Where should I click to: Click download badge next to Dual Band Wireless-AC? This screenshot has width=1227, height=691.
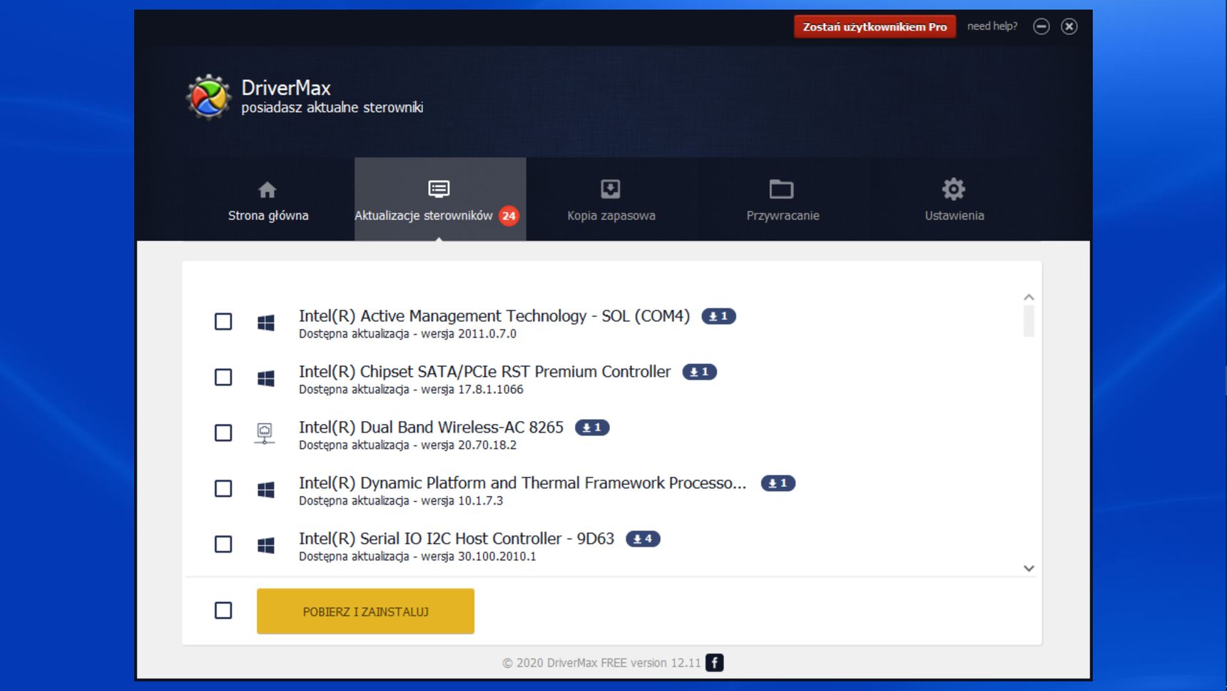tap(592, 428)
